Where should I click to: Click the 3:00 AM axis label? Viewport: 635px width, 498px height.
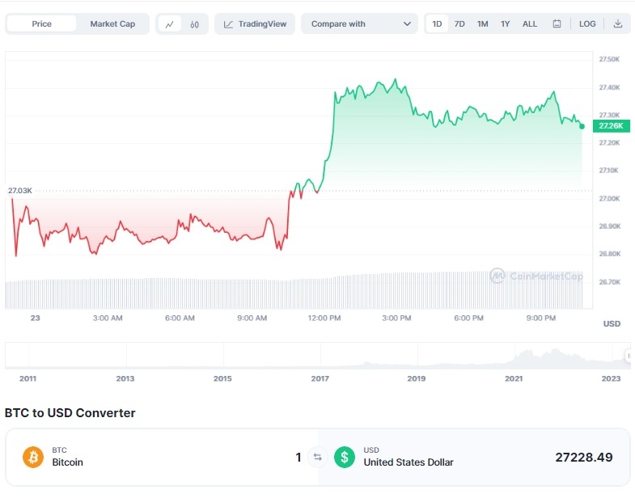click(x=108, y=319)
